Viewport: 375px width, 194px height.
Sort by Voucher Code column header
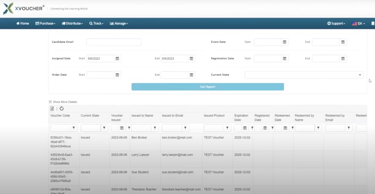pyautogui.click(x=60, y=116)
